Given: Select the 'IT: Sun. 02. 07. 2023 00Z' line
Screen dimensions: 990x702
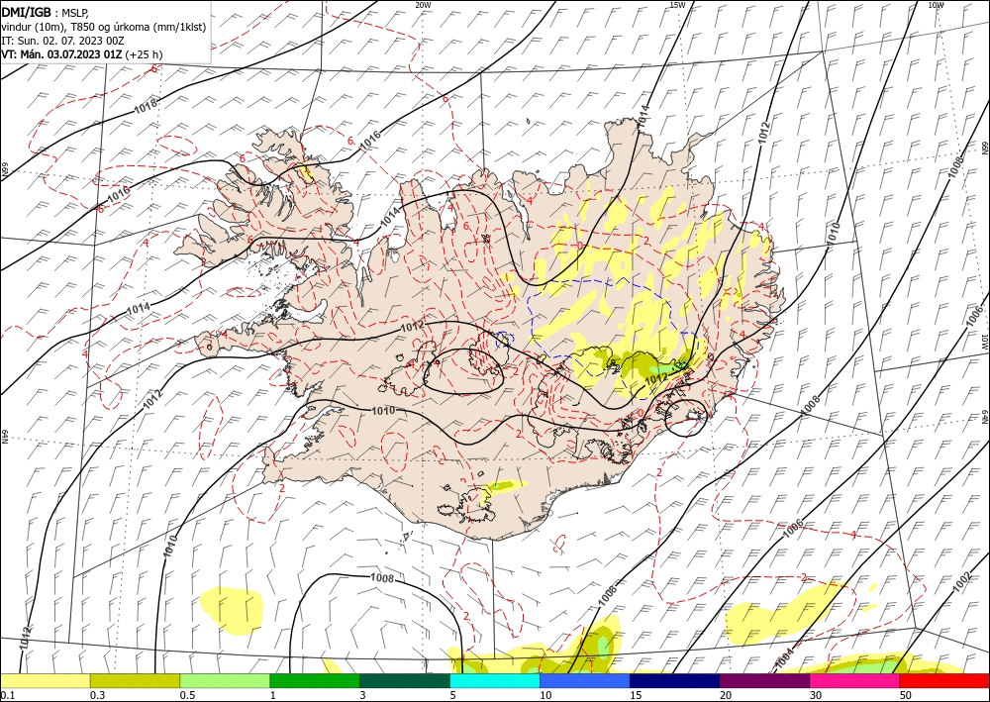Looking at the screenshot, I should tap(63, 41).
